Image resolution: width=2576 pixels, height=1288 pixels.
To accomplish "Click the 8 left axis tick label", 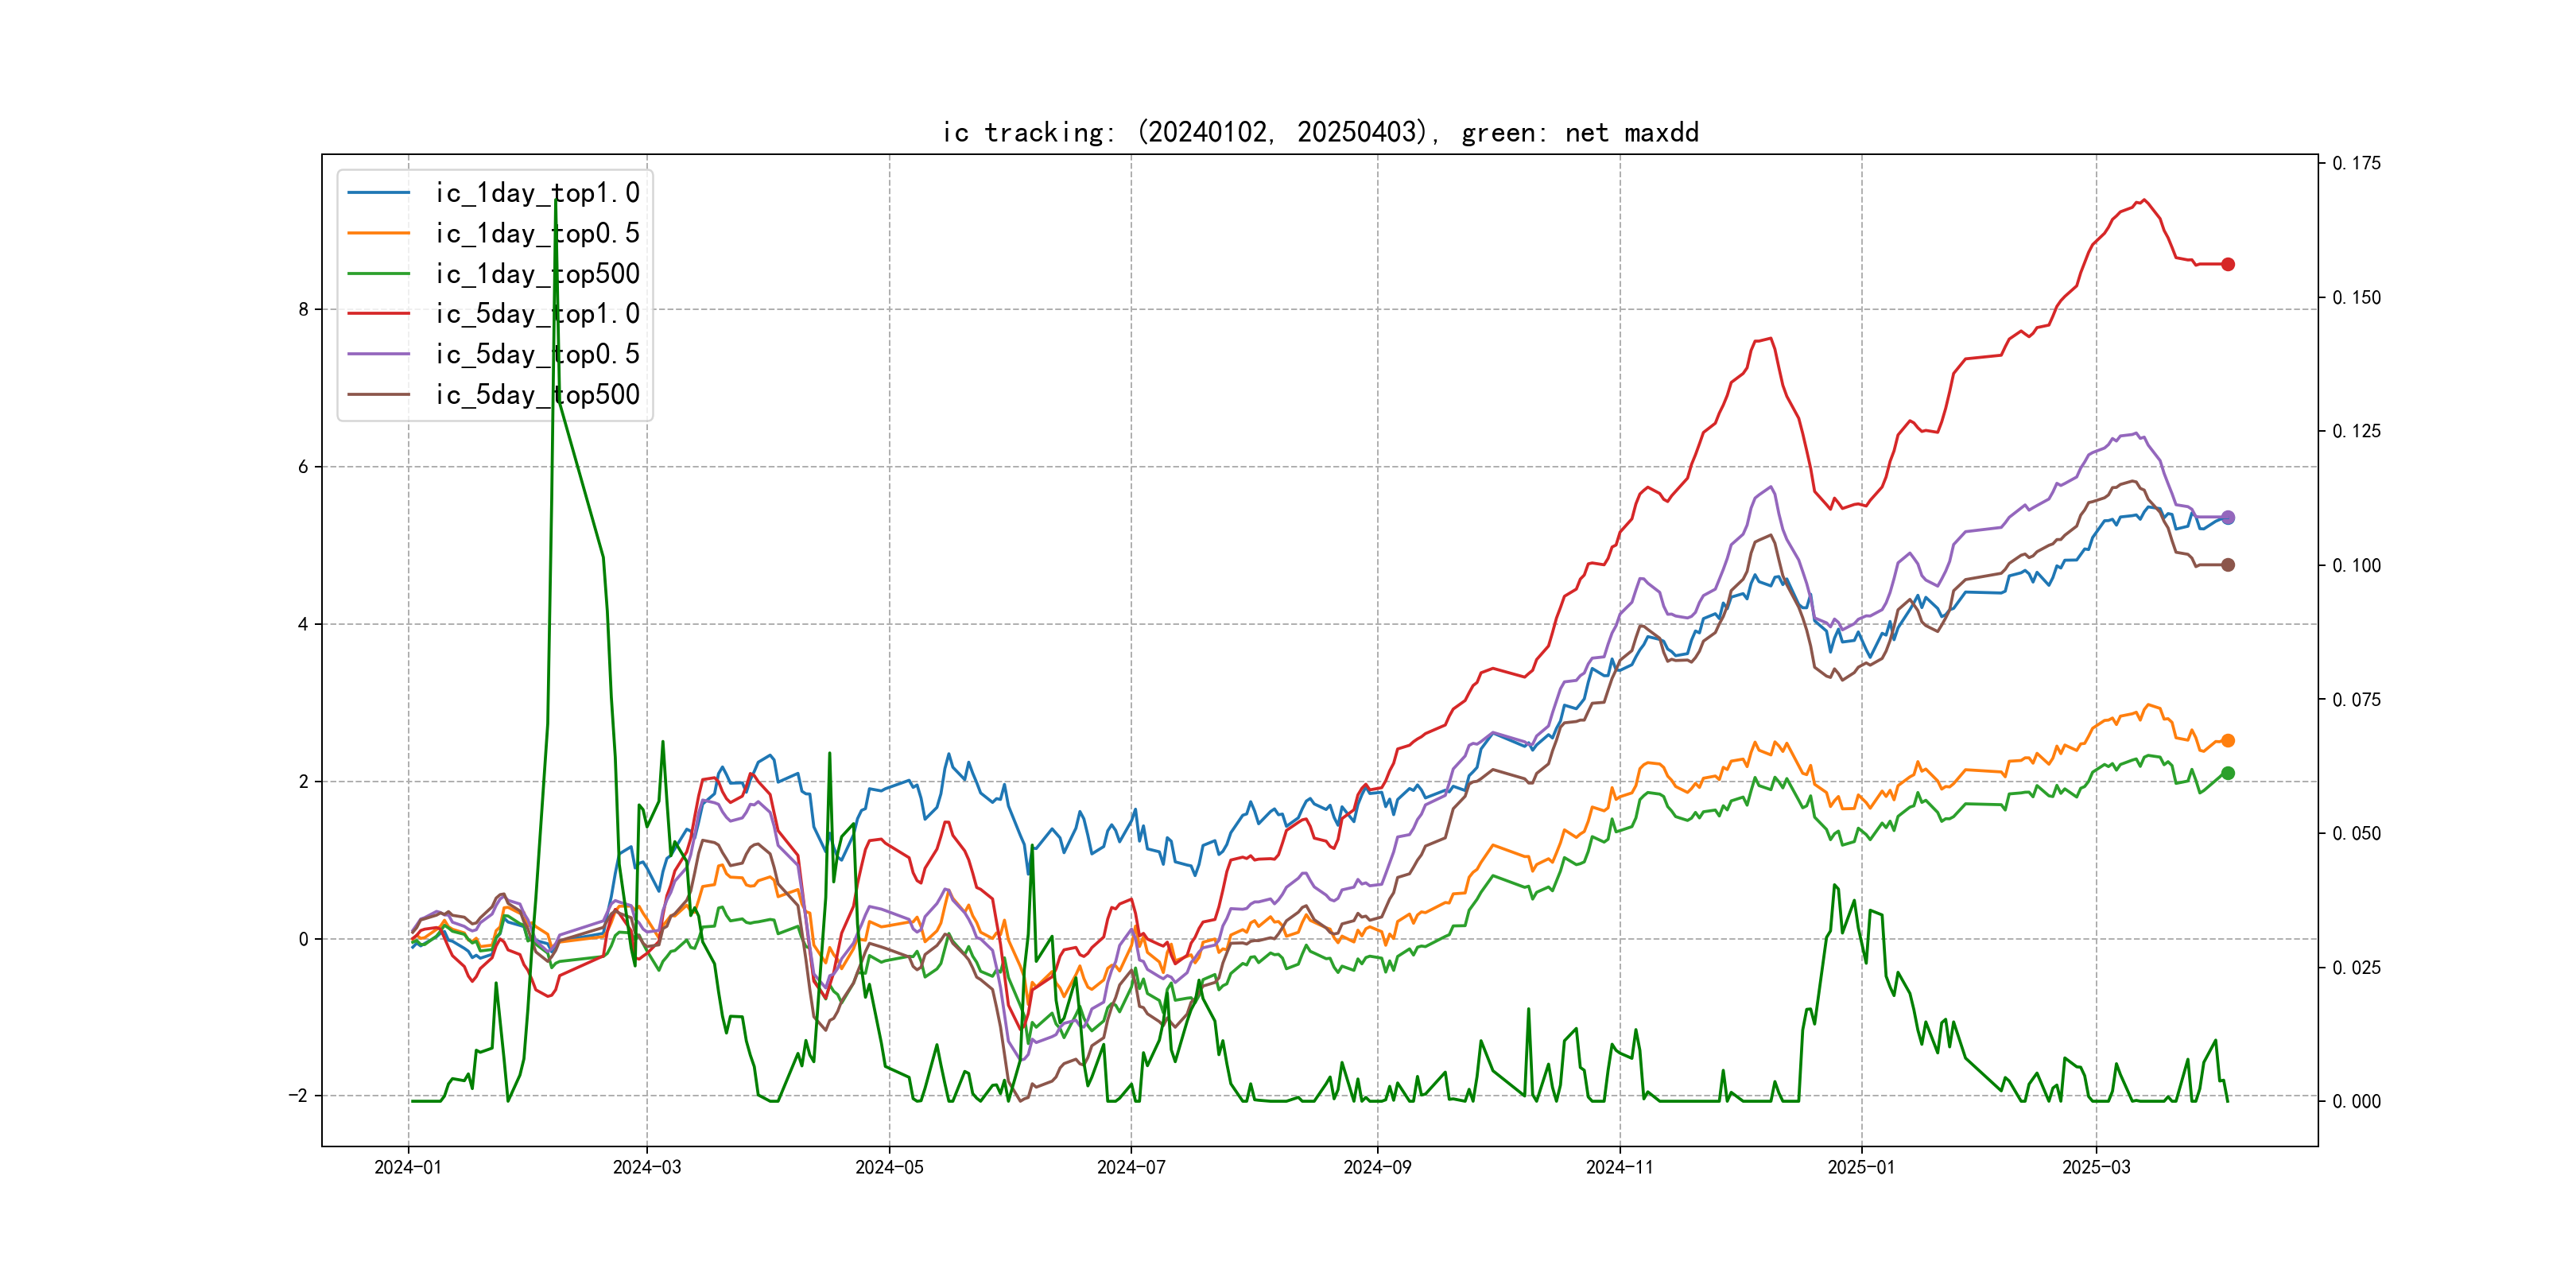I will pos(303,309).
